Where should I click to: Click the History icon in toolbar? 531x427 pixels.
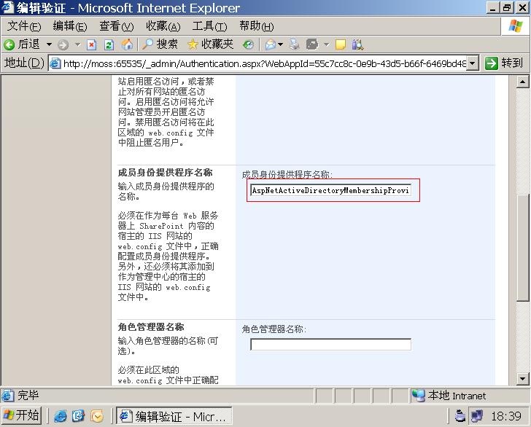[x=248, y=44]
